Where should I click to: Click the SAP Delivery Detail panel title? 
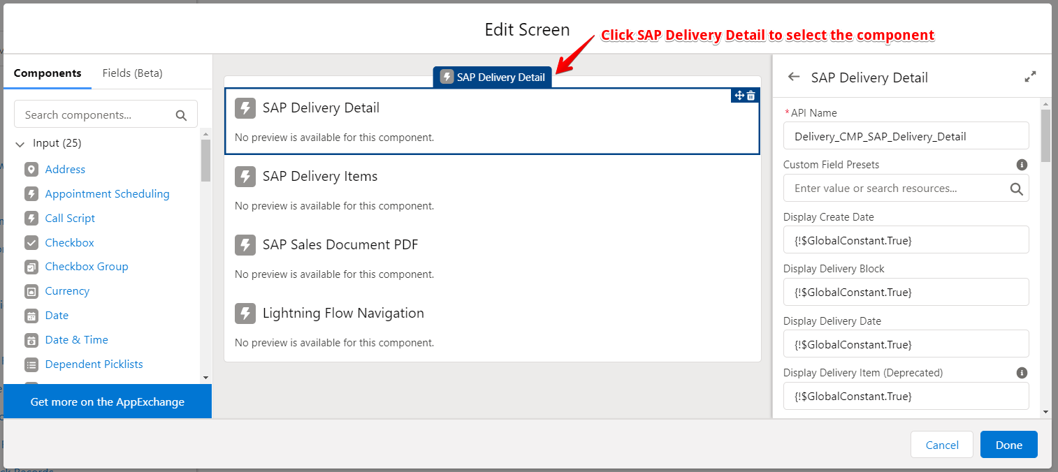point(869,78)
